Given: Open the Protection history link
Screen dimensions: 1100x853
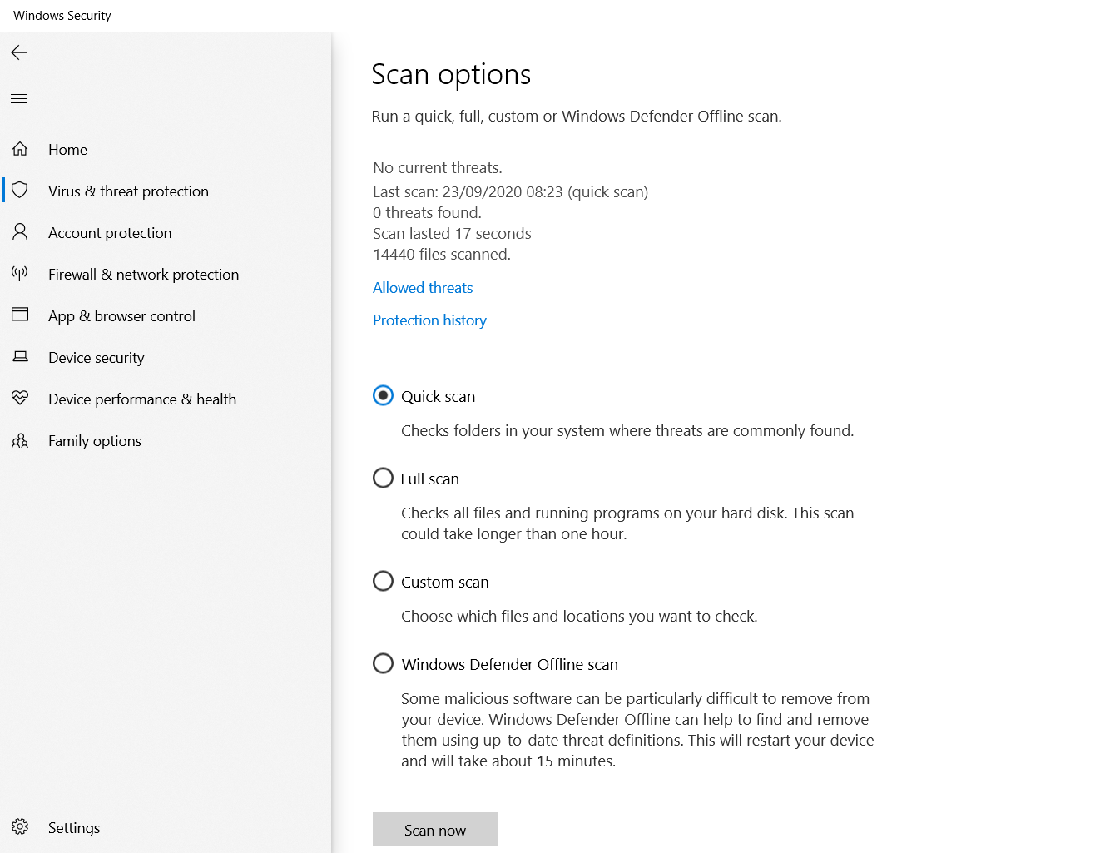Looking at the screenshot, I should pos(429,320).
